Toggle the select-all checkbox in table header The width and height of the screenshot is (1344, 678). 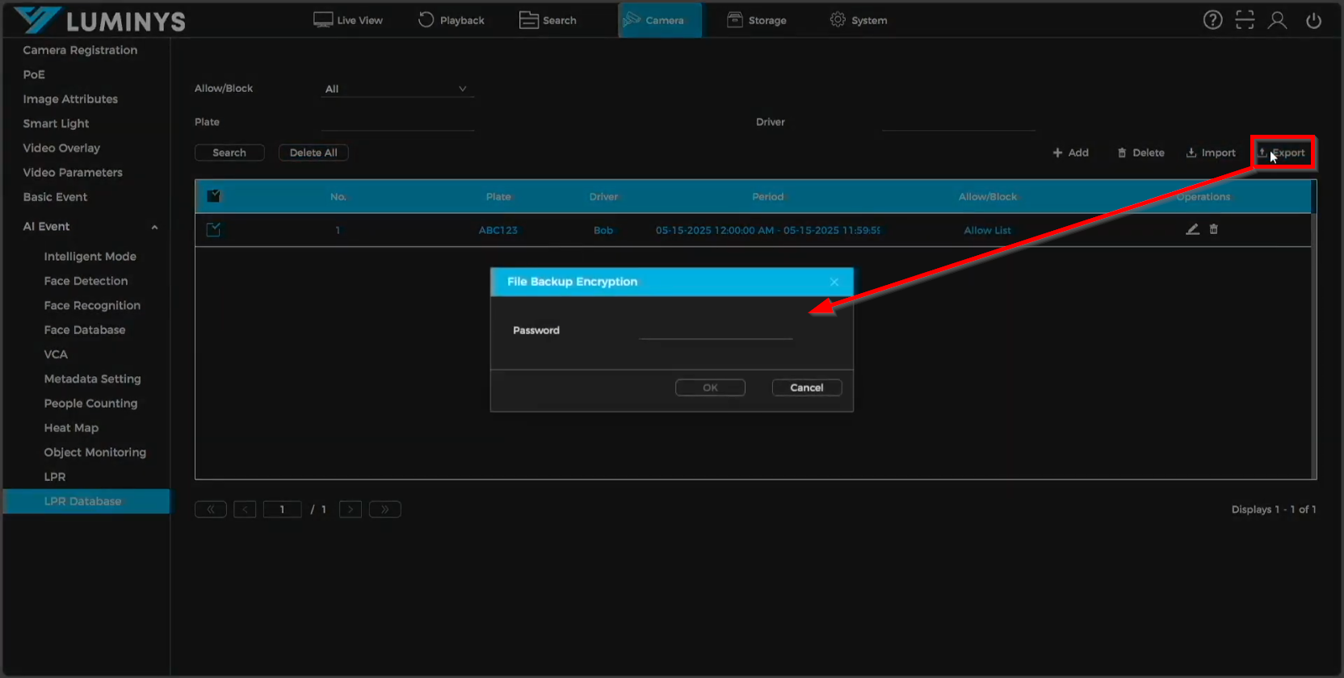click(x=214, y=196)
